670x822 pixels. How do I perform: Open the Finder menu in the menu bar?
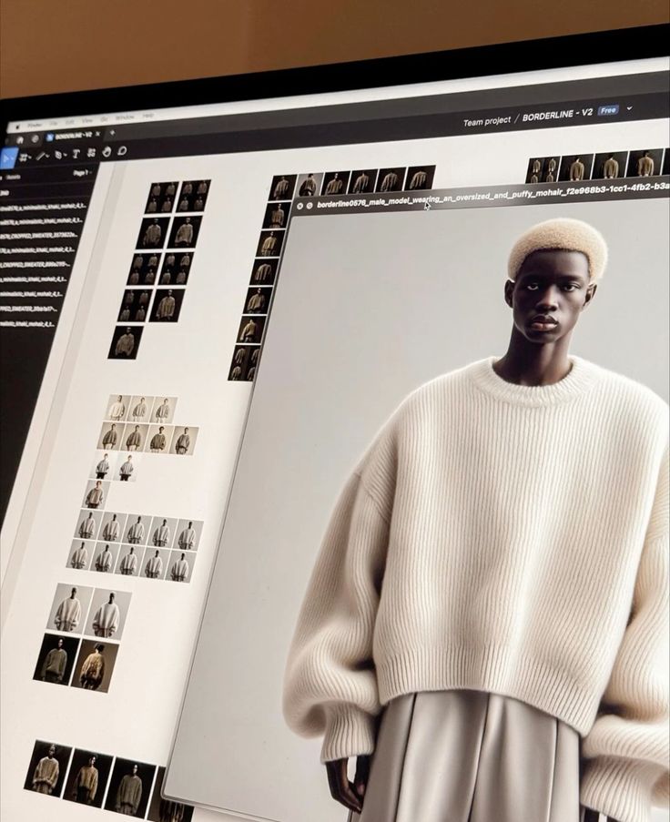(x=36, y=125)
